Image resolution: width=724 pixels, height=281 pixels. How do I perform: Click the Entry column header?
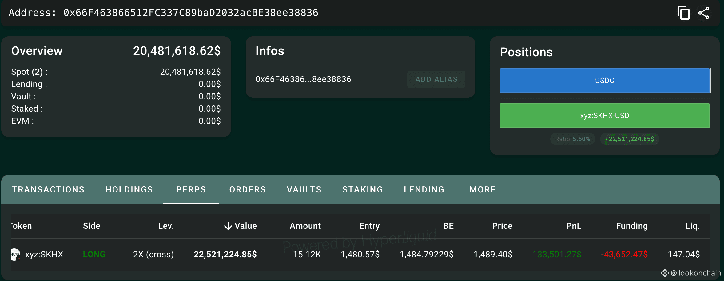[369, 226]
